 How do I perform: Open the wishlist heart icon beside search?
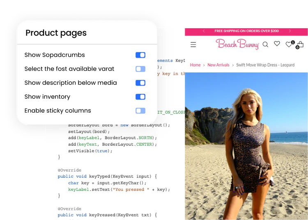click(277, 43)
